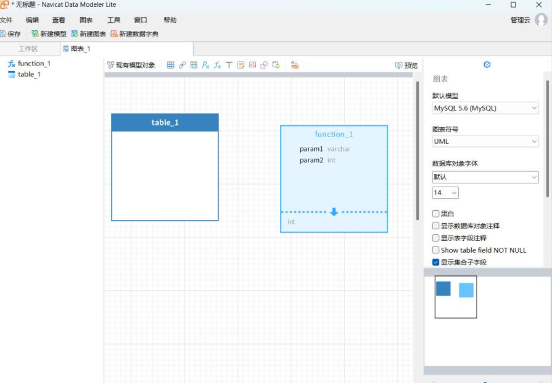Screen dimensions: 552x383
Task: Open the default model dropdown showing MySQL 5.6
Action: [x=485, y=107]
